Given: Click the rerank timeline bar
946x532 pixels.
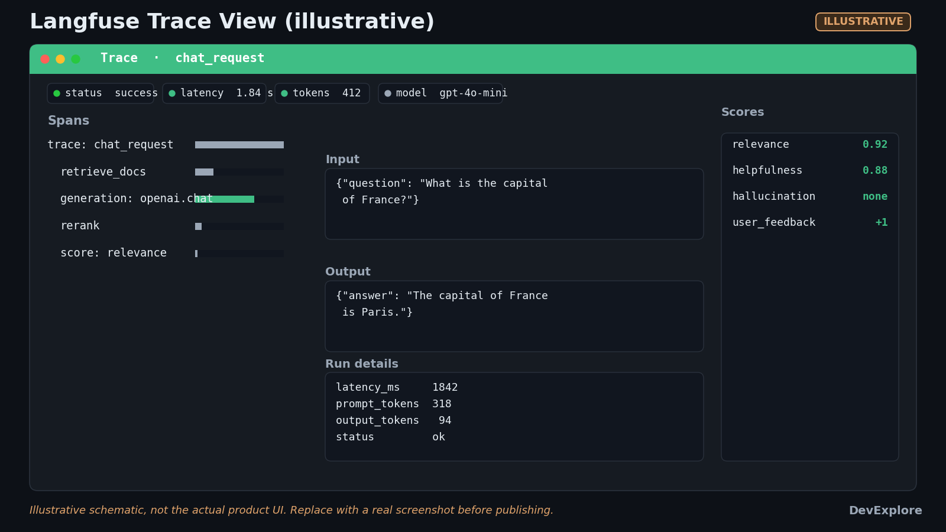Looking at the screenshot, I should [x=198, y=226].
